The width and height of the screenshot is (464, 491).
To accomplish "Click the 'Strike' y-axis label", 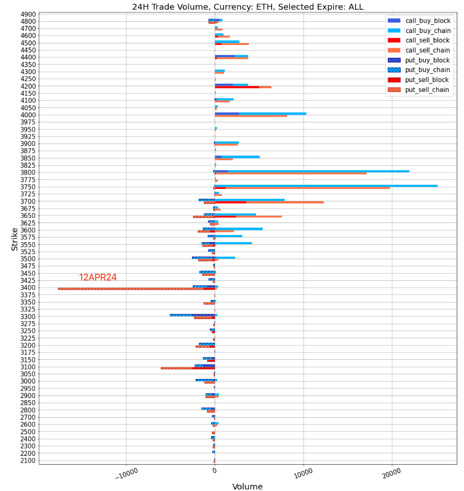I will pyautogui.click(x=14, y=240).
